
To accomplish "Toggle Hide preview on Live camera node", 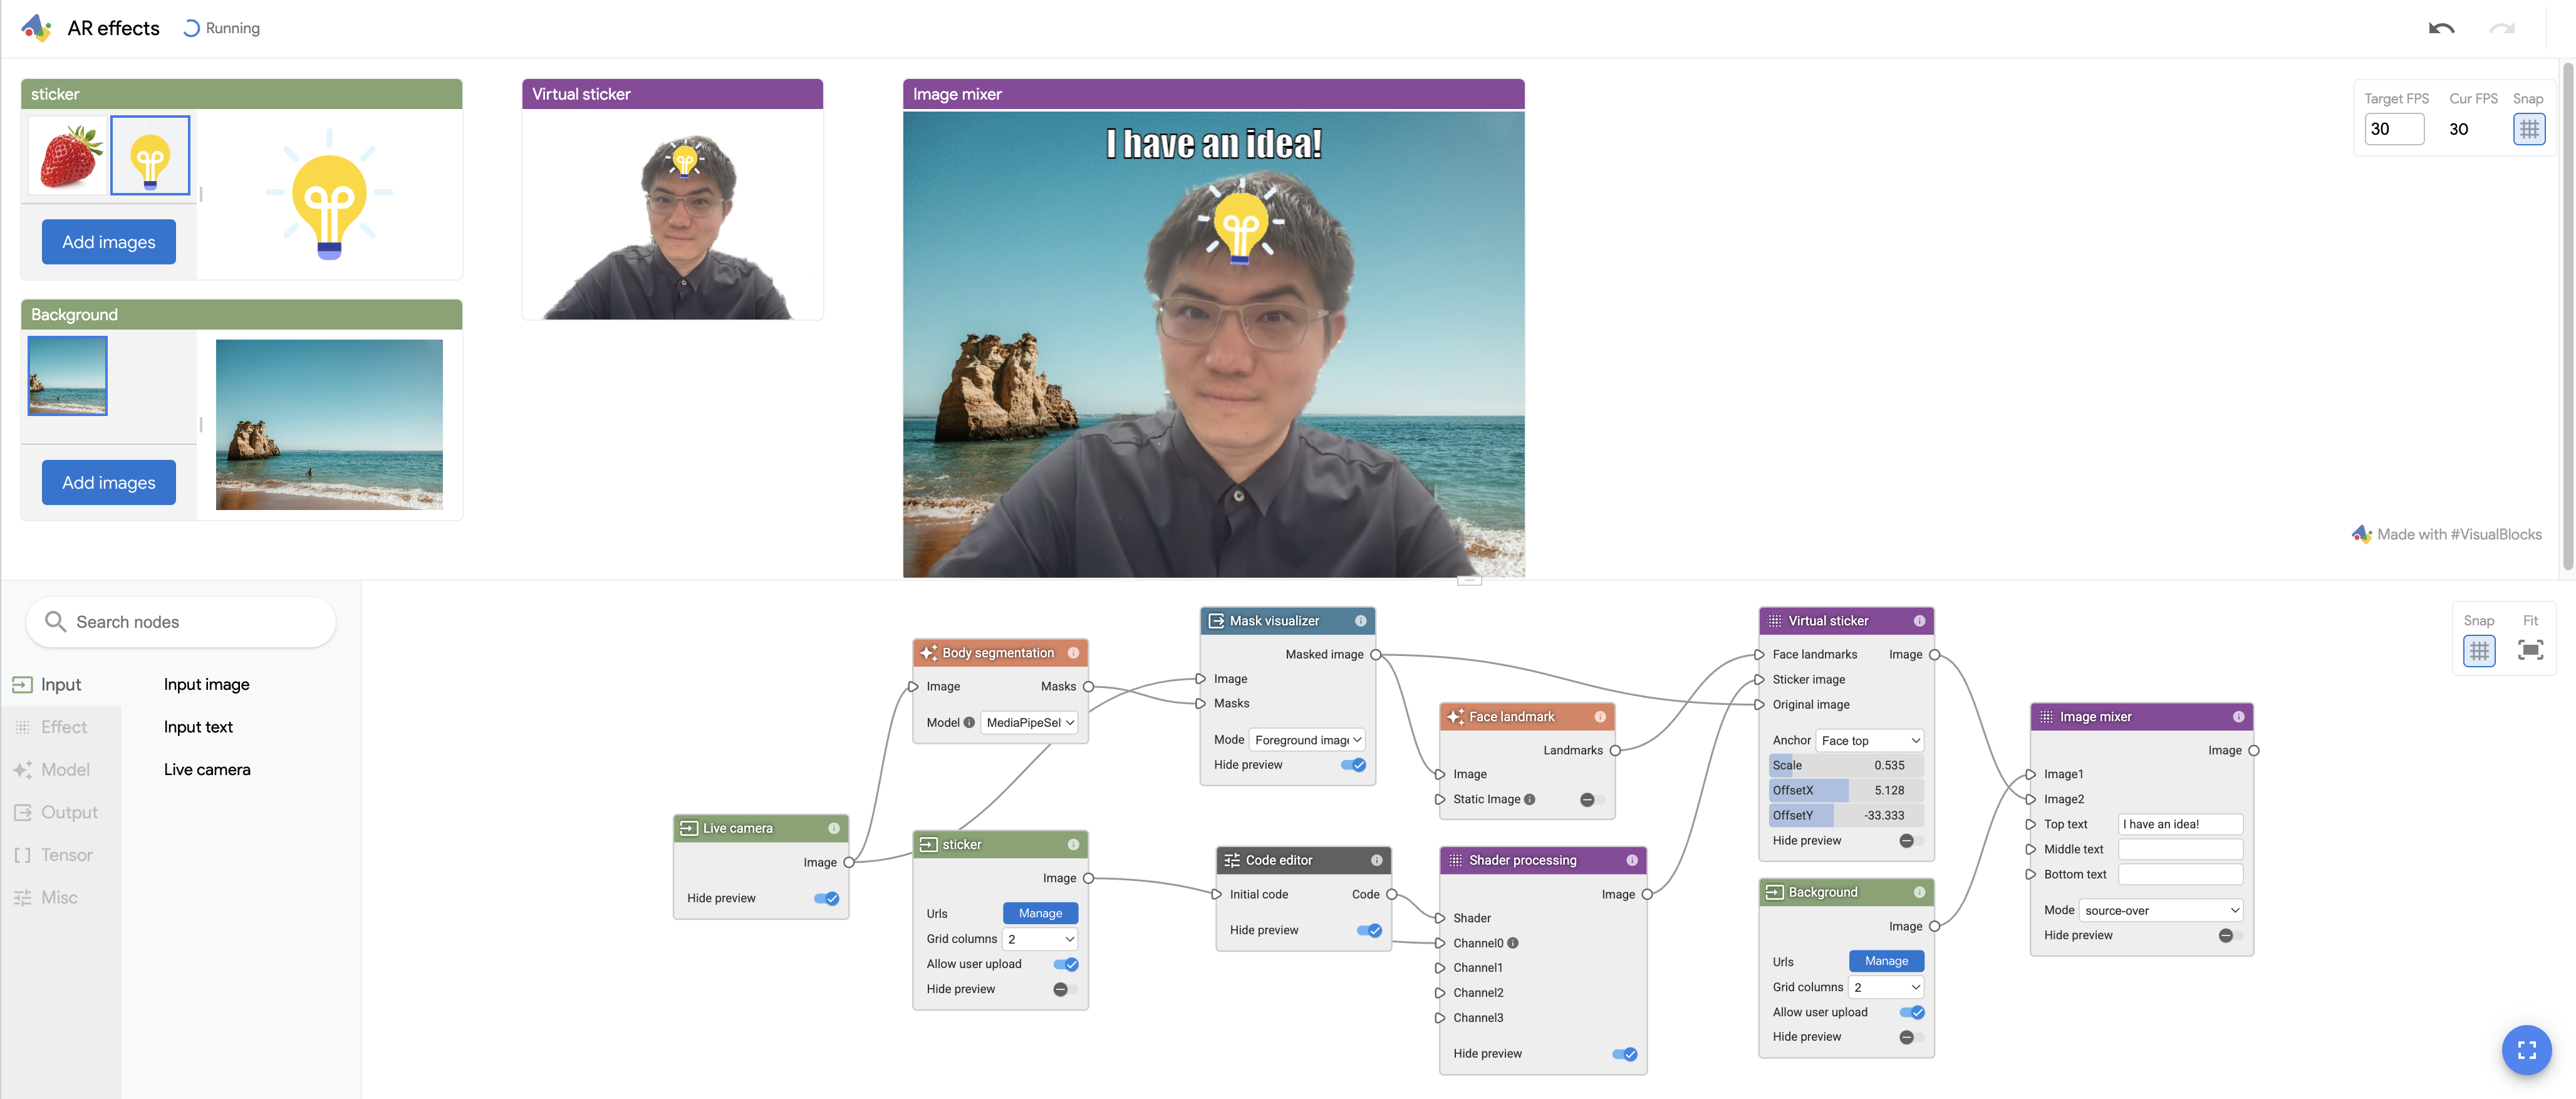I will (826, 898).
